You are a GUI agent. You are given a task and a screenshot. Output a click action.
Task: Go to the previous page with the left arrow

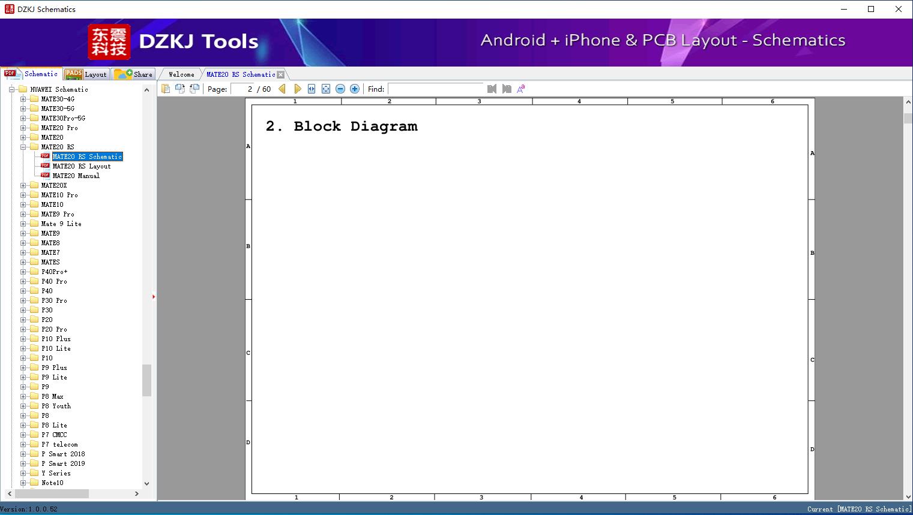(282, 89)
